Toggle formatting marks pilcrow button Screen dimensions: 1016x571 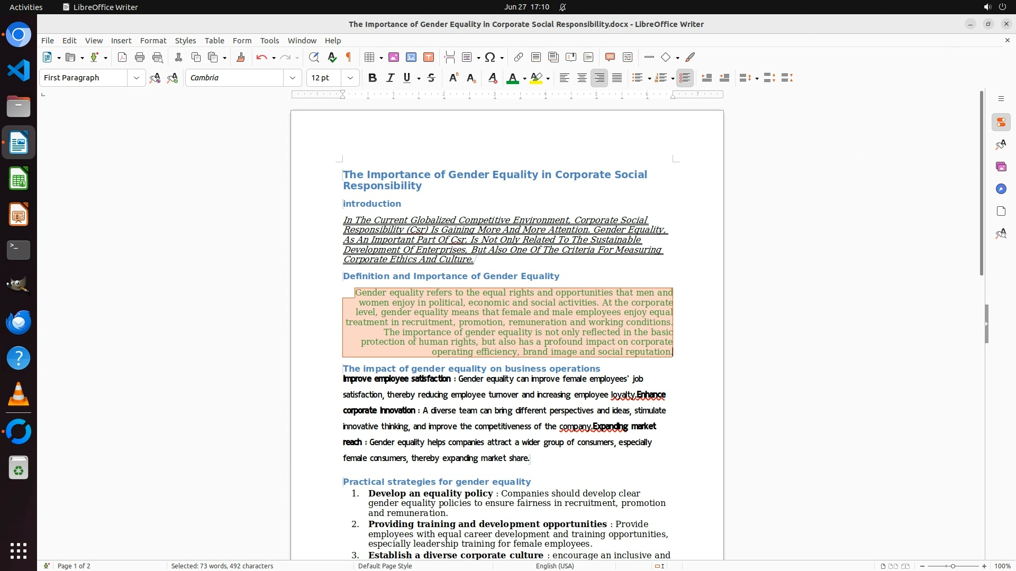click(349, 57)
